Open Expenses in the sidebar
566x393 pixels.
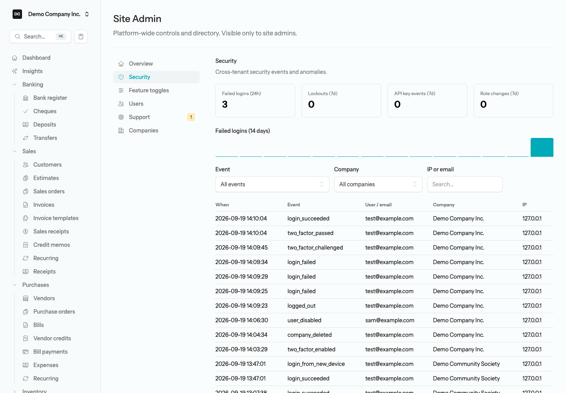click(x=46, y=365)
